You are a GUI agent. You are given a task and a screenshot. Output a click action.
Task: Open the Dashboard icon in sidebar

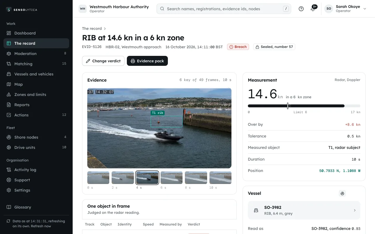[9, 33]
